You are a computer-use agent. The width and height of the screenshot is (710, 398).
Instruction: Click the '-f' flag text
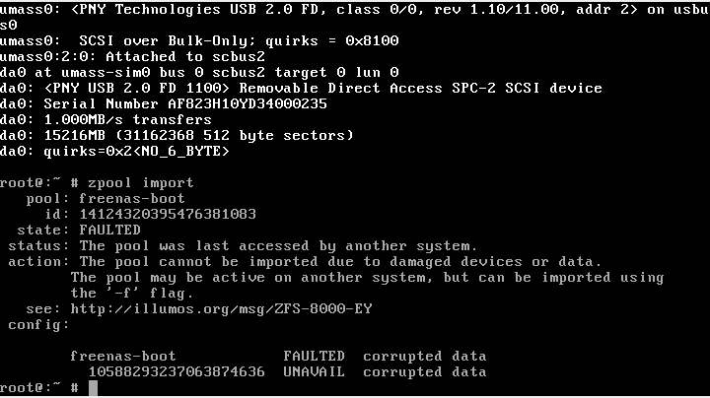118,293
